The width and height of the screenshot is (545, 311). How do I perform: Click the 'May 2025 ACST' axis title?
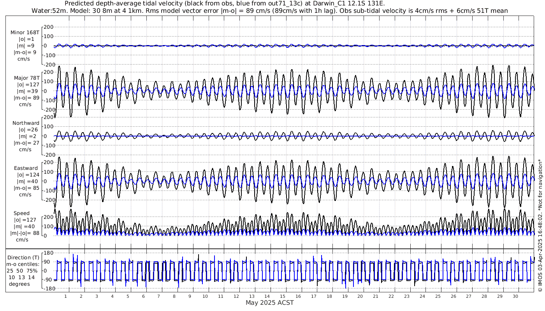(x=269, y=302)
